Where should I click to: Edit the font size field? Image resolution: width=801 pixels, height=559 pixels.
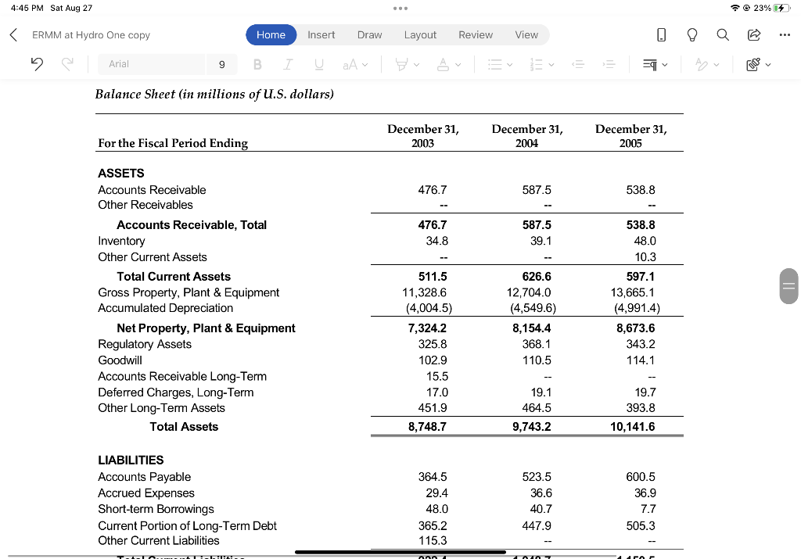221,64
